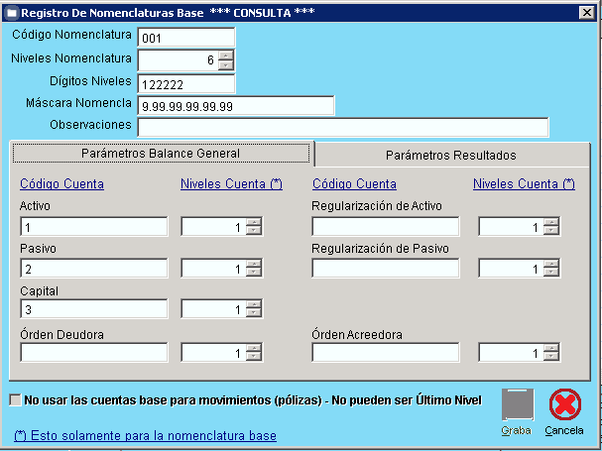Select the Parámetros Balance General tab
The height and width of the screenshot is (451, 602).
(161, 154)
